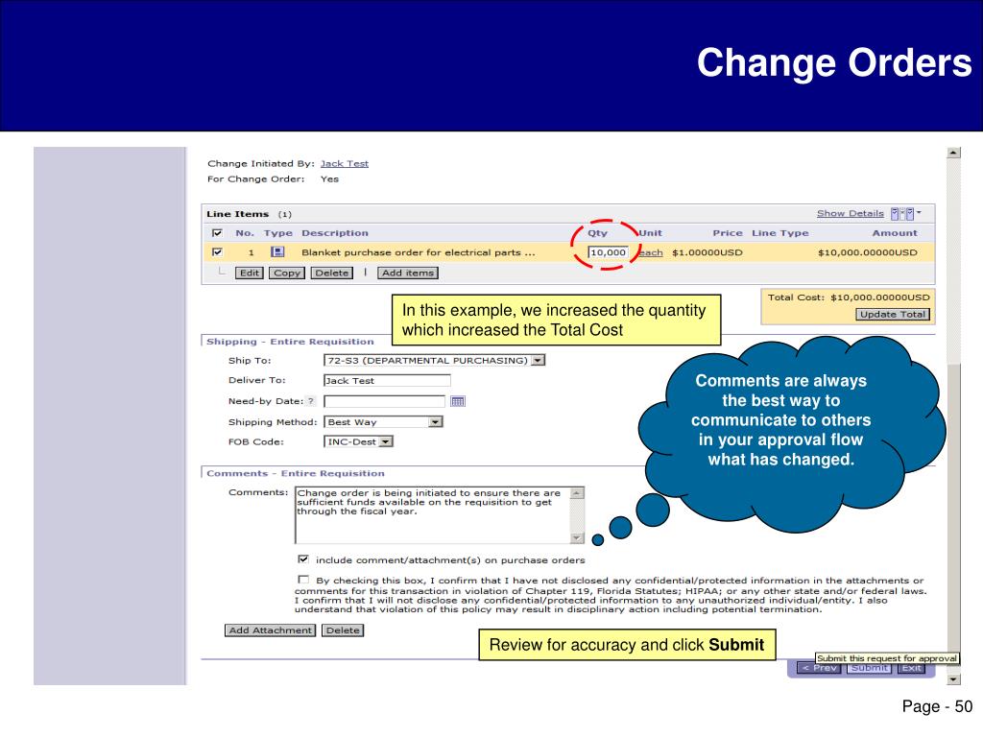The height and width of the screenshot is (737, 983).
Task: Click the Add Attachment button
Action: pos(270,630)
